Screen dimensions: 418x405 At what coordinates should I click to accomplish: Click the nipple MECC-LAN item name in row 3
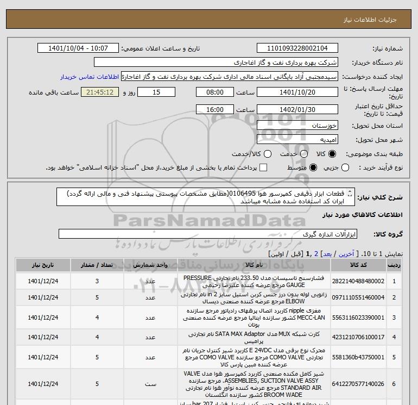[254, 317]
